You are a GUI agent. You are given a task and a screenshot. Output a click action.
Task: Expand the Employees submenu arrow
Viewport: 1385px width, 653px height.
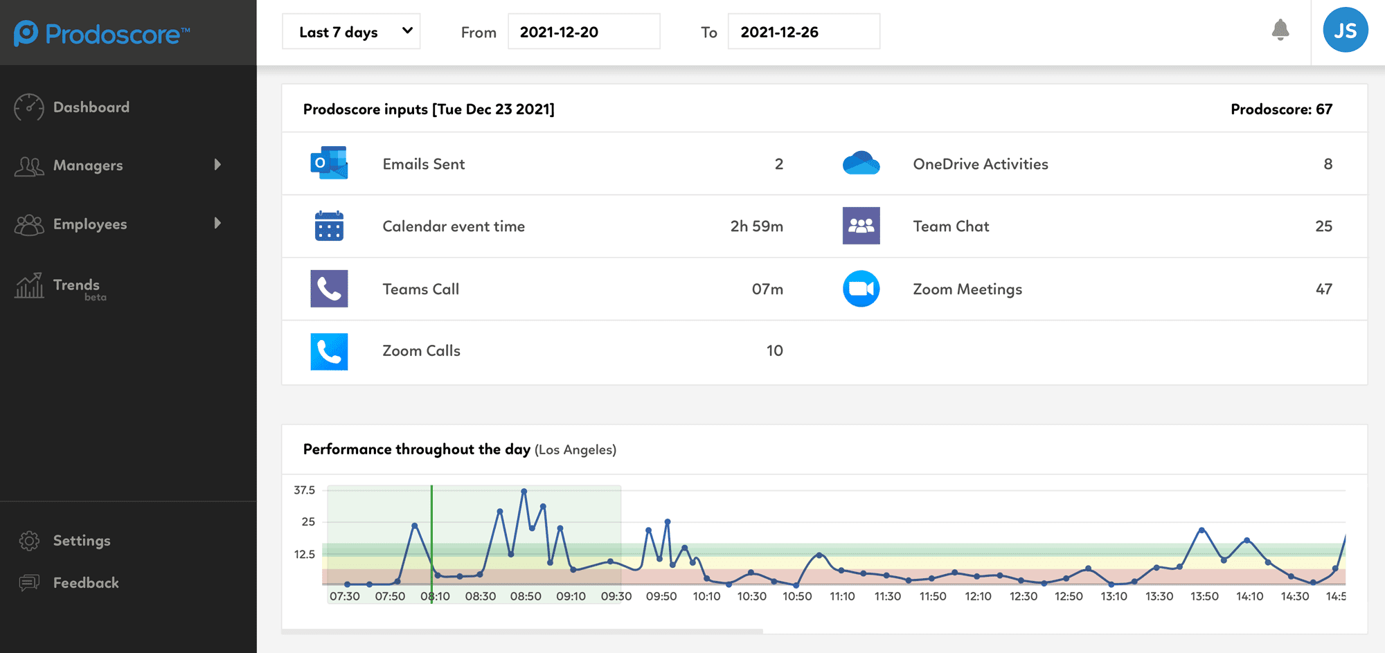(217, 223)
